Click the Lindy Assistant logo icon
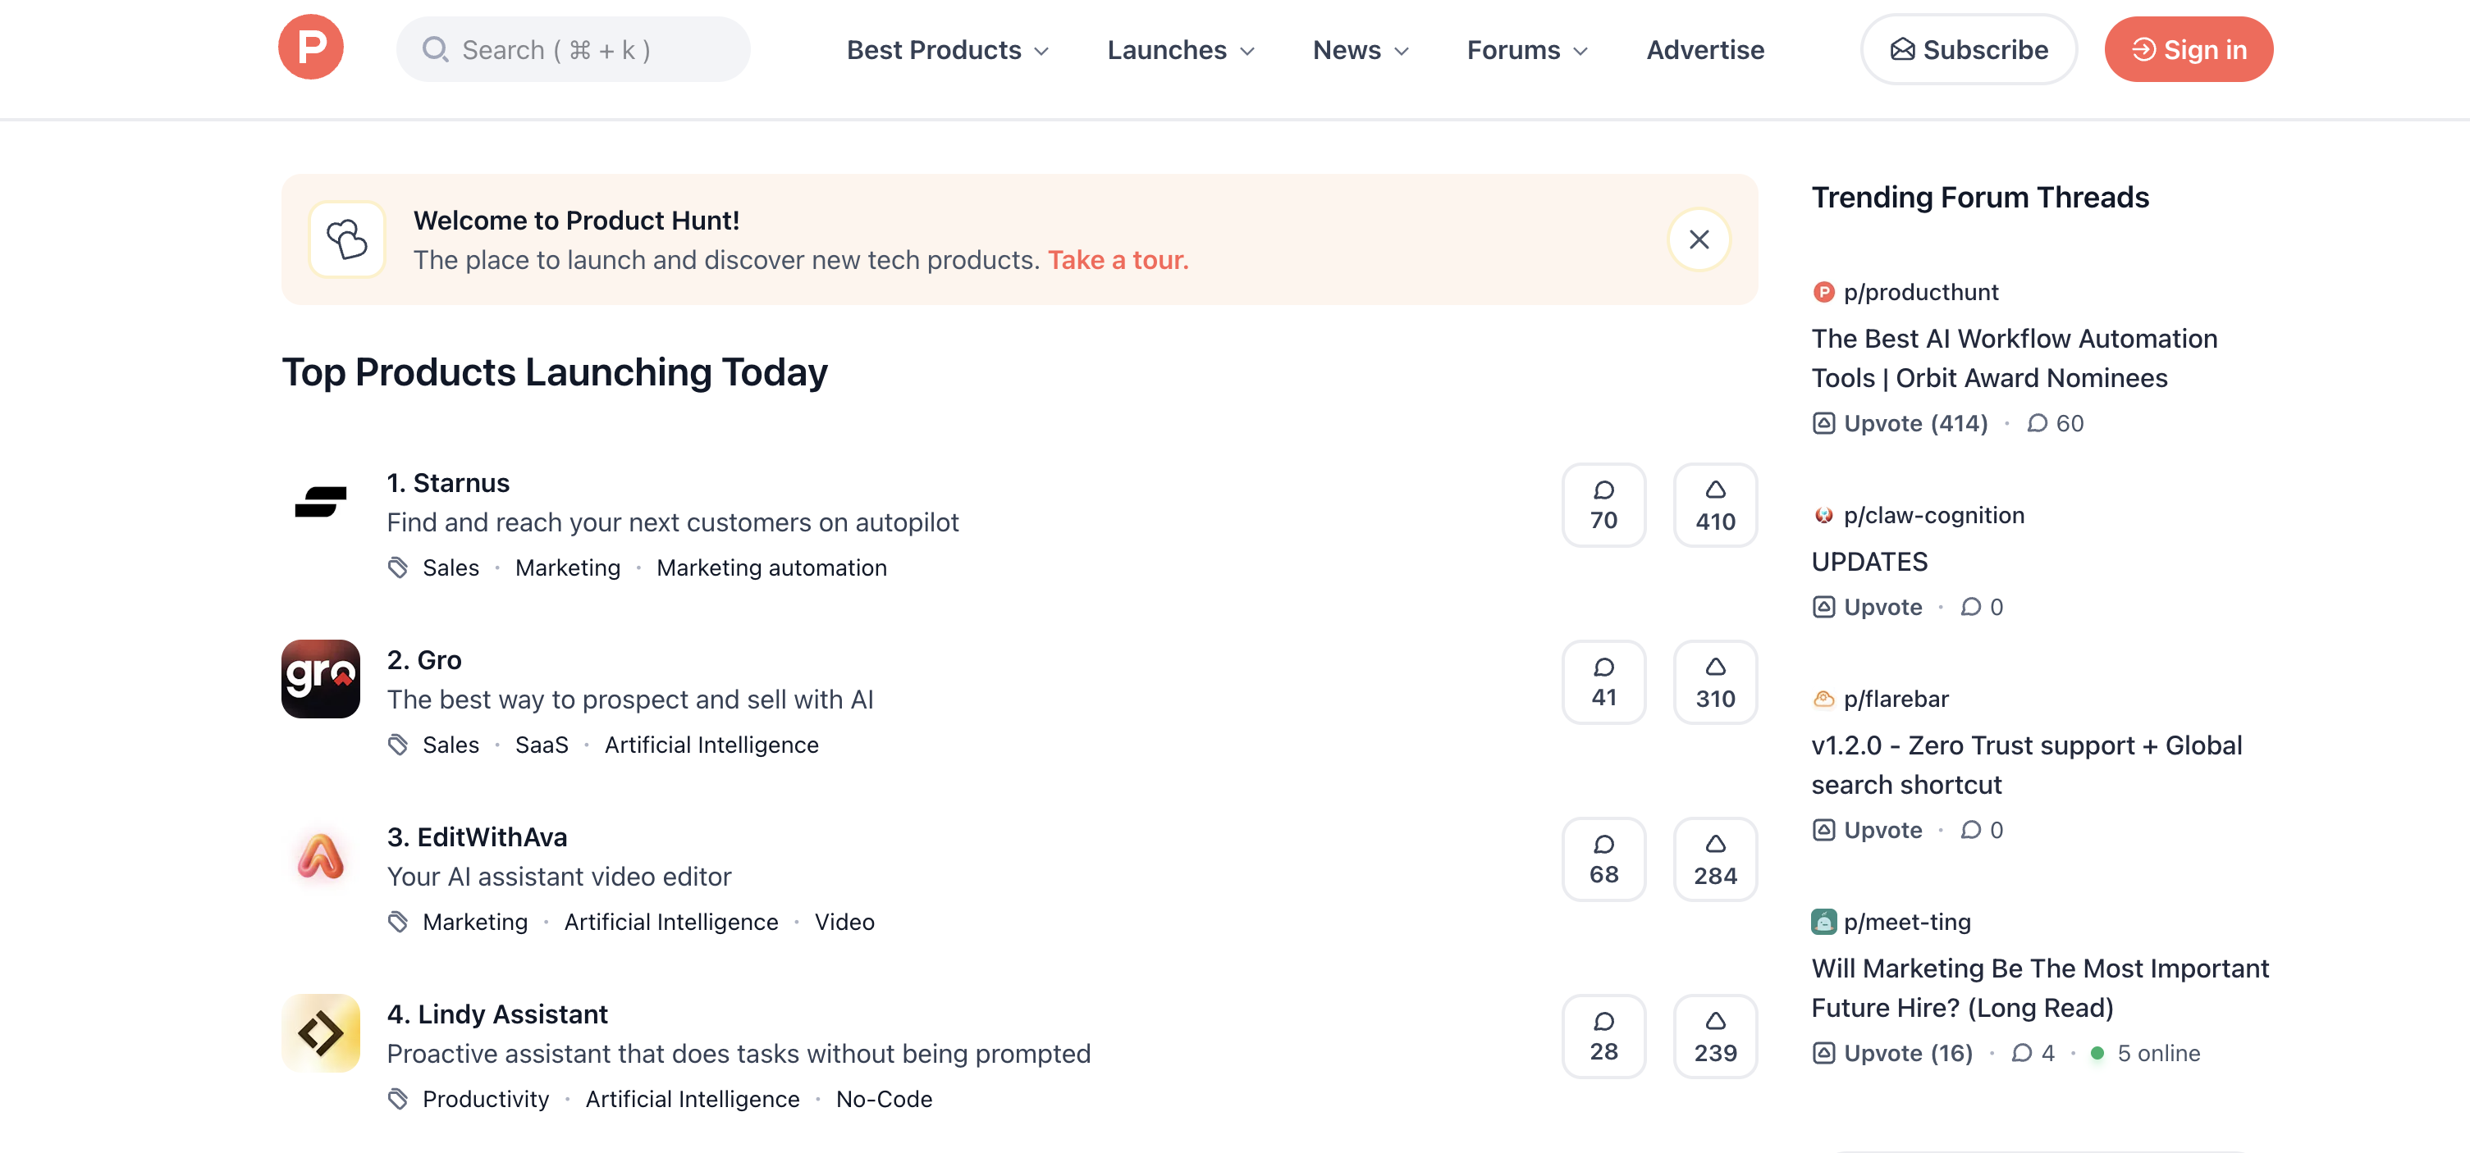The height and width of the screenshot is (1153, 2470). (320, 1033)
